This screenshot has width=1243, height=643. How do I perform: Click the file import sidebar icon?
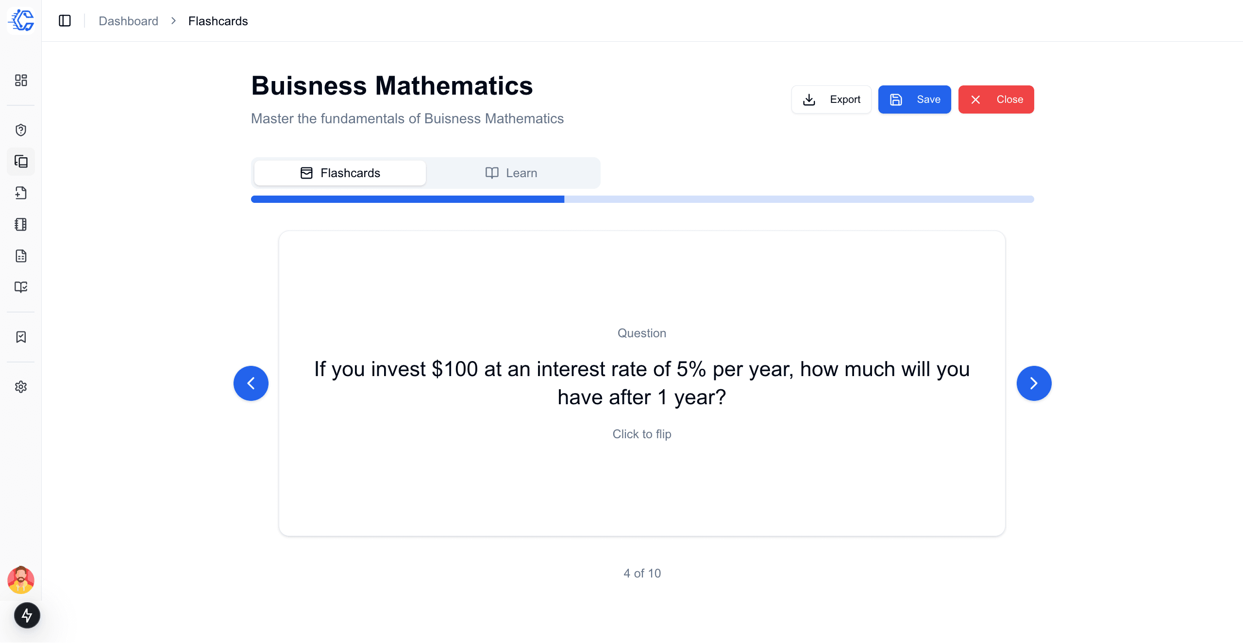click(21, 193)
